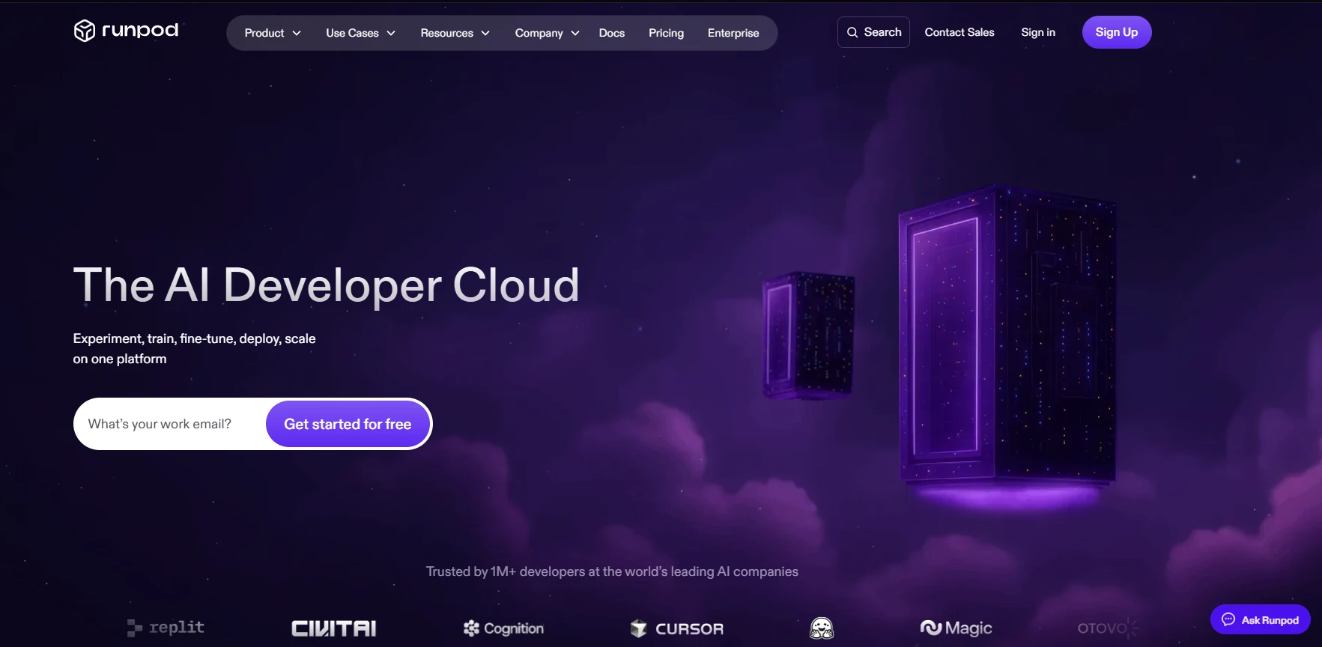This screenshot has width=1322, height=647.
Task: Click the Replit logo
Action: [166, 628]
